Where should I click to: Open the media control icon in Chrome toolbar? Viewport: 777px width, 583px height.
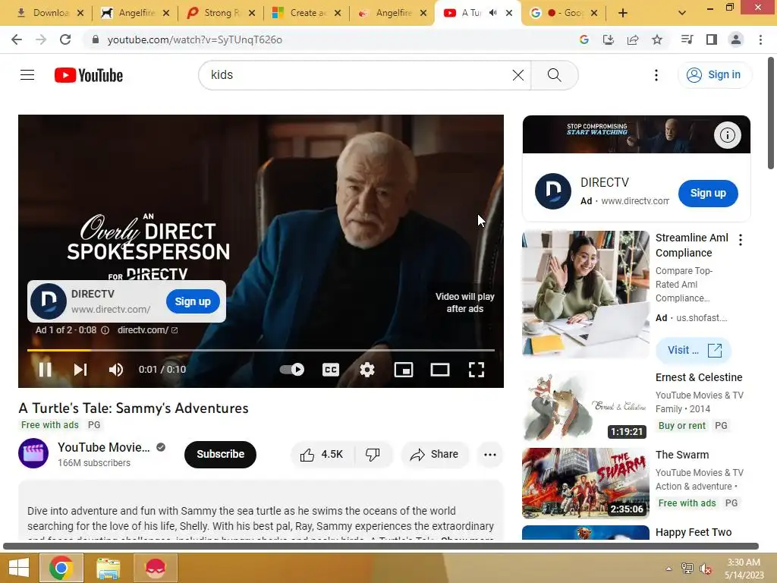tap(687, 39)
